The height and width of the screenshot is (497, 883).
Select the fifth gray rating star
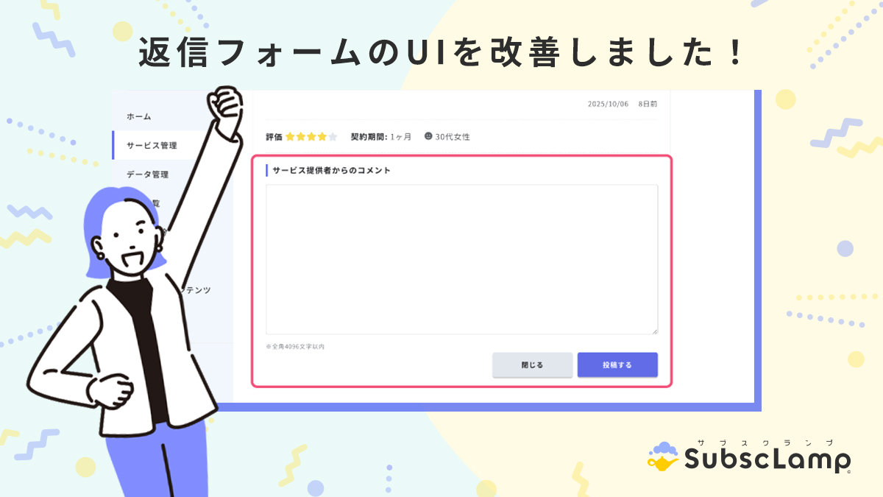pyautogui.click(x=333, y=136)
